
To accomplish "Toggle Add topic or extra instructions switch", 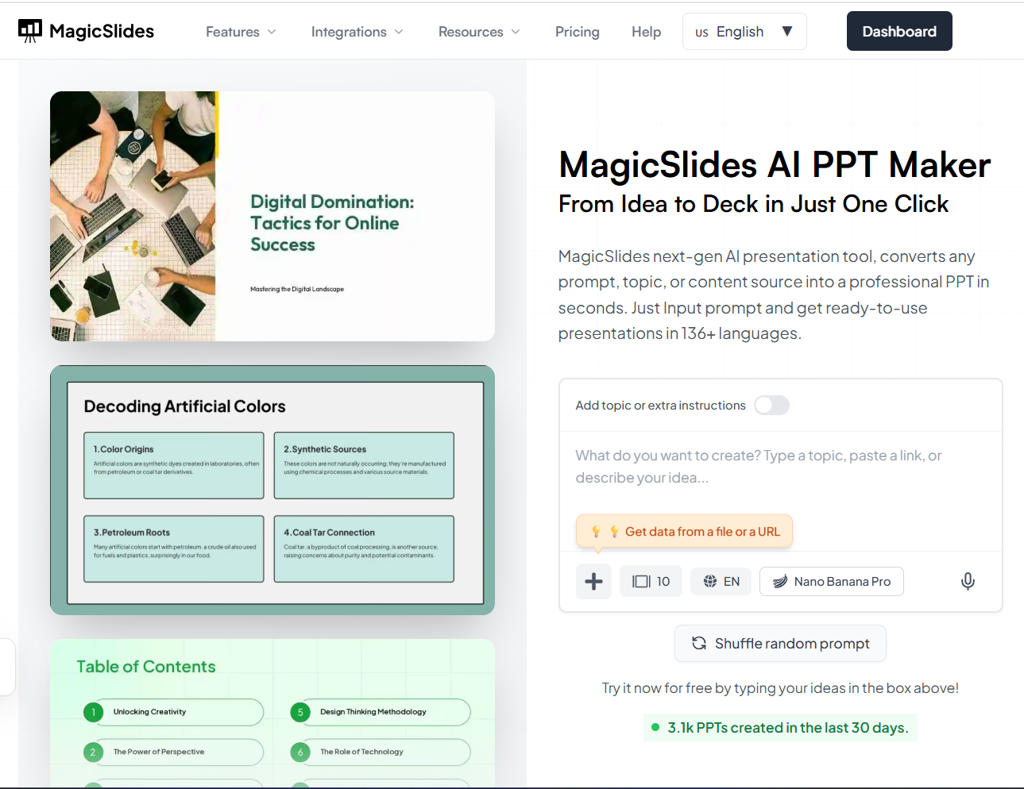I will pos(771,406).
